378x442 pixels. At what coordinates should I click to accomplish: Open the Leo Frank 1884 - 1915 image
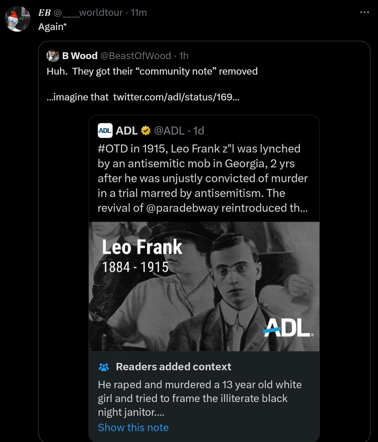(204, 286)
